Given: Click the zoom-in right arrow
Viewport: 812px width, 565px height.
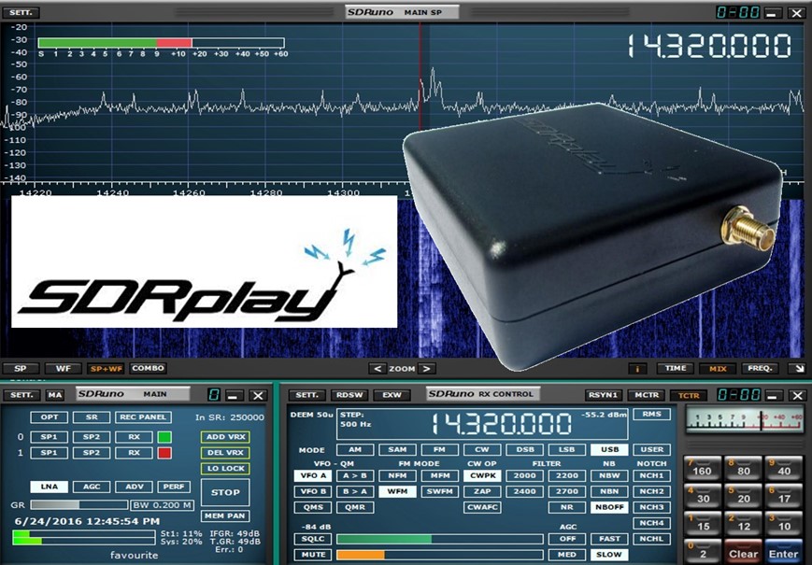Looking at the screenshot, I should pos(426,369).
